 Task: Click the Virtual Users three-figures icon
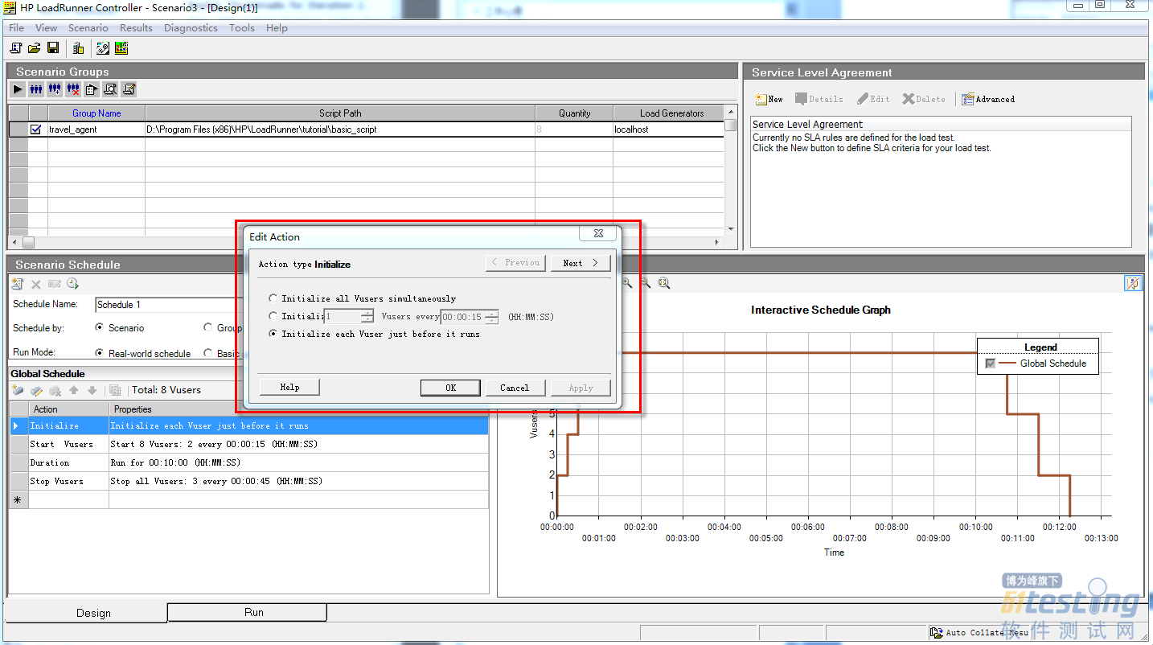pos(36,89)
